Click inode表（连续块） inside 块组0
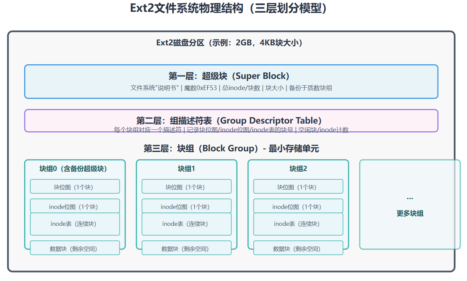 click(75, 224)
